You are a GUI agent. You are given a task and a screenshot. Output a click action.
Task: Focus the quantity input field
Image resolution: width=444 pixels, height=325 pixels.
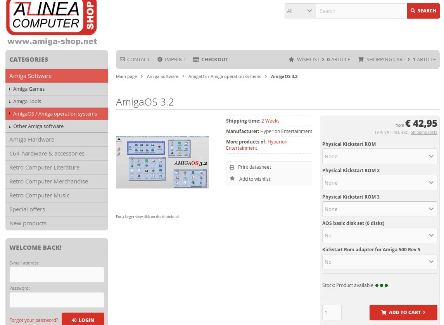pos(332,313)
